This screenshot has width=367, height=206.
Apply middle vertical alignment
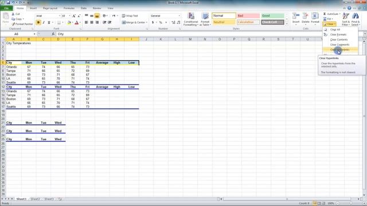(92, 15)
